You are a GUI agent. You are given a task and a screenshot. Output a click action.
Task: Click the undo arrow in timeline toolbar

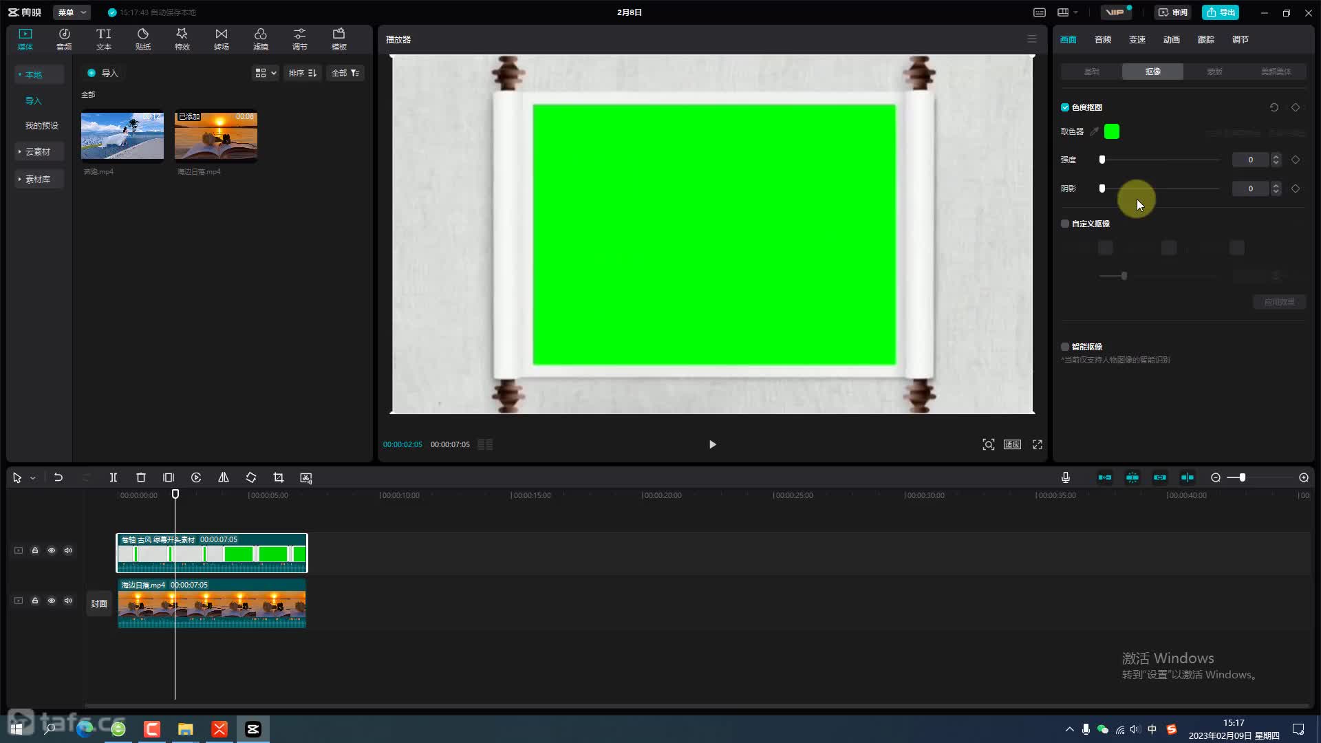pyautogui.click(x=58, y=477)
